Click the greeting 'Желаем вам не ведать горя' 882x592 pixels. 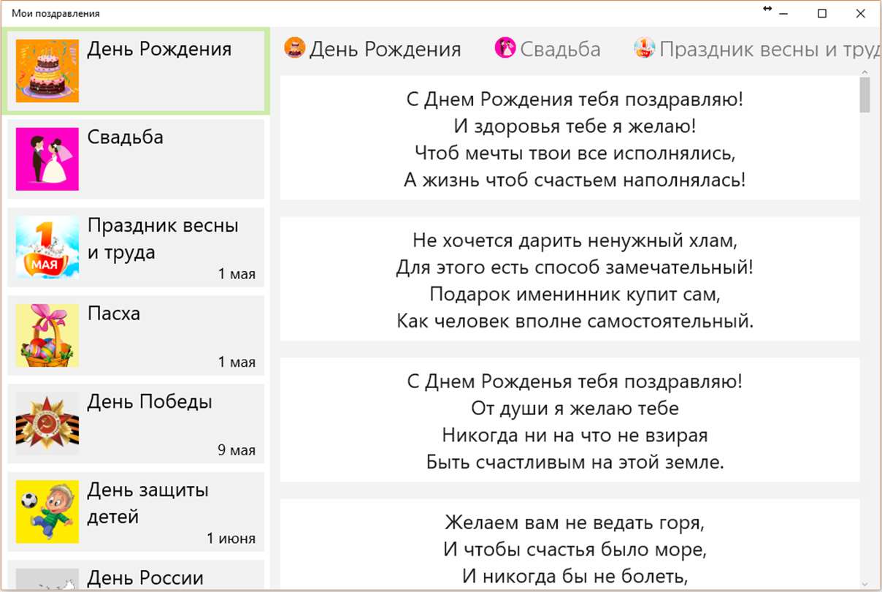570,544
